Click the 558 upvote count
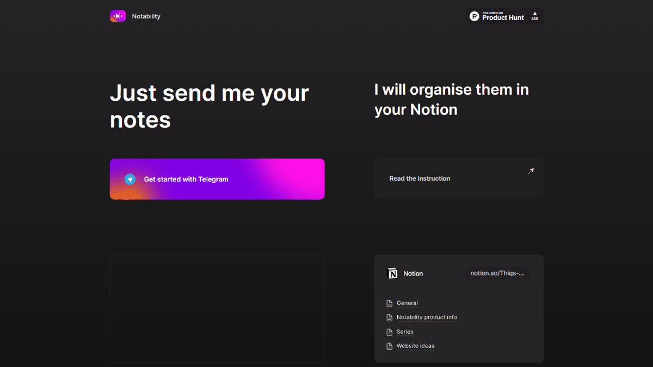This screenshot has width=653, height=367. pos(534,19)
